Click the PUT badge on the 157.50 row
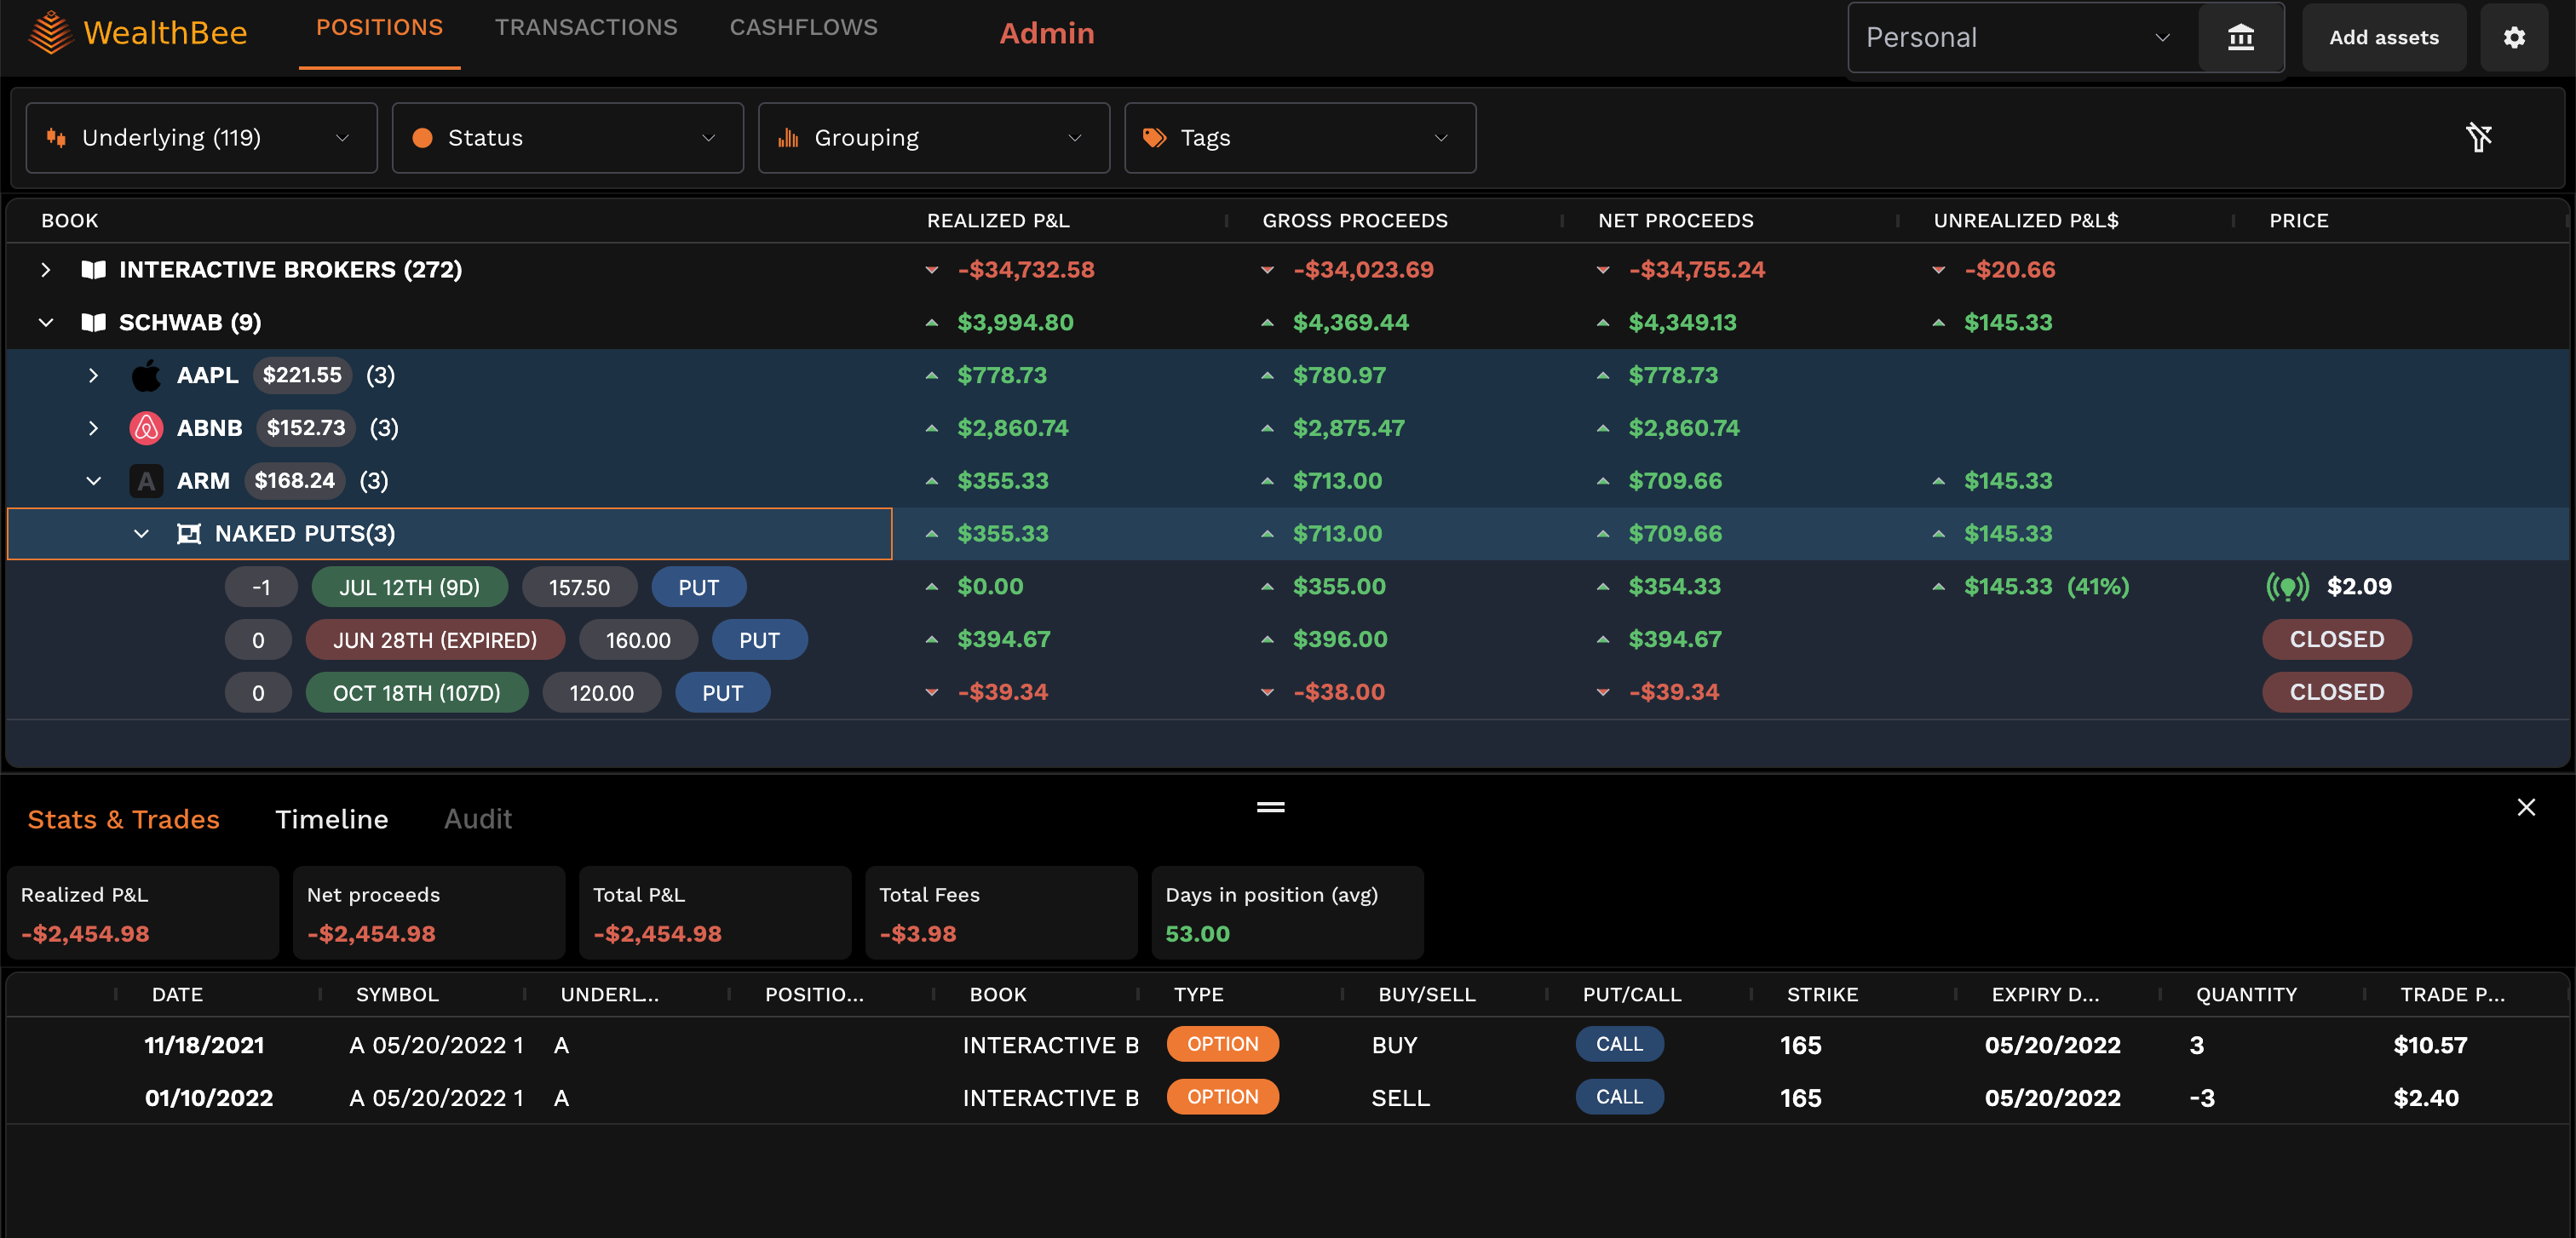 tap(698, 587)
